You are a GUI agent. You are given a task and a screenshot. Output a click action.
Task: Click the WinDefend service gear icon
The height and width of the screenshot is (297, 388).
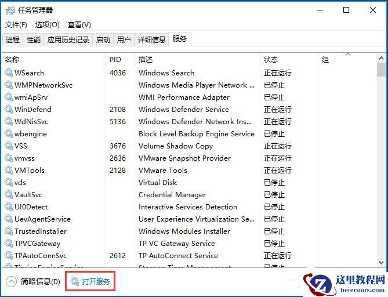[9, 109]
